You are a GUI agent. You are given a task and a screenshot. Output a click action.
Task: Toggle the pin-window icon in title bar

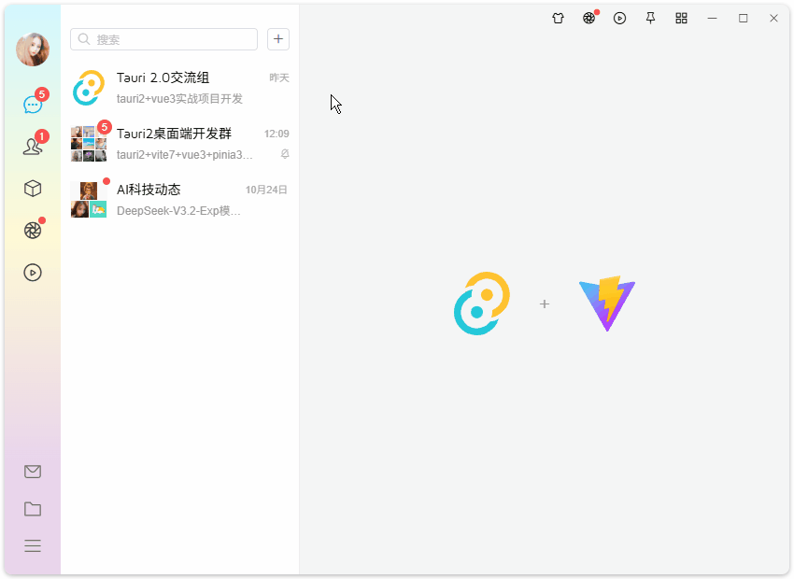click(650, 18)
